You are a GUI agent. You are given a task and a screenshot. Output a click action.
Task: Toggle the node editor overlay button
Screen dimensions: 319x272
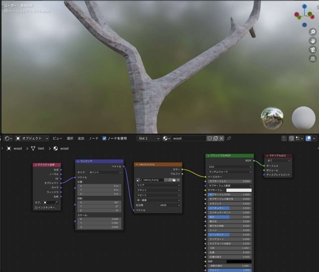click(308, 138)
